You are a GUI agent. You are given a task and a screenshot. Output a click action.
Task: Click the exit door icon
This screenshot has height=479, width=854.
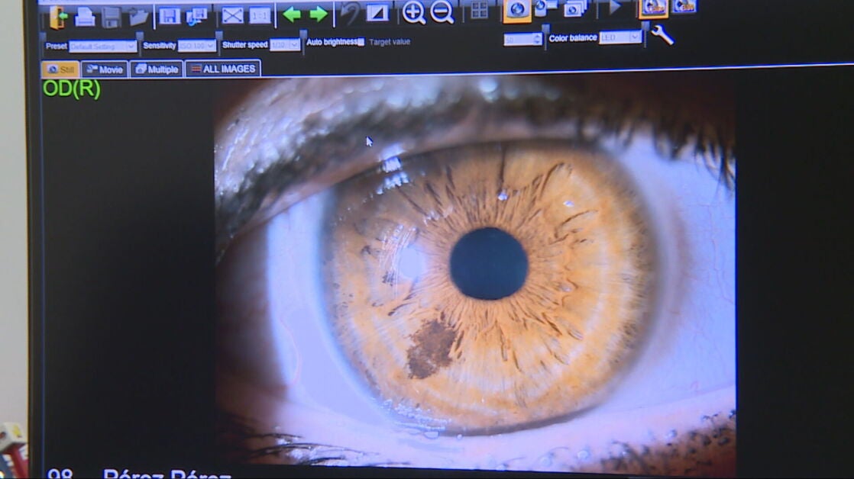58,16
